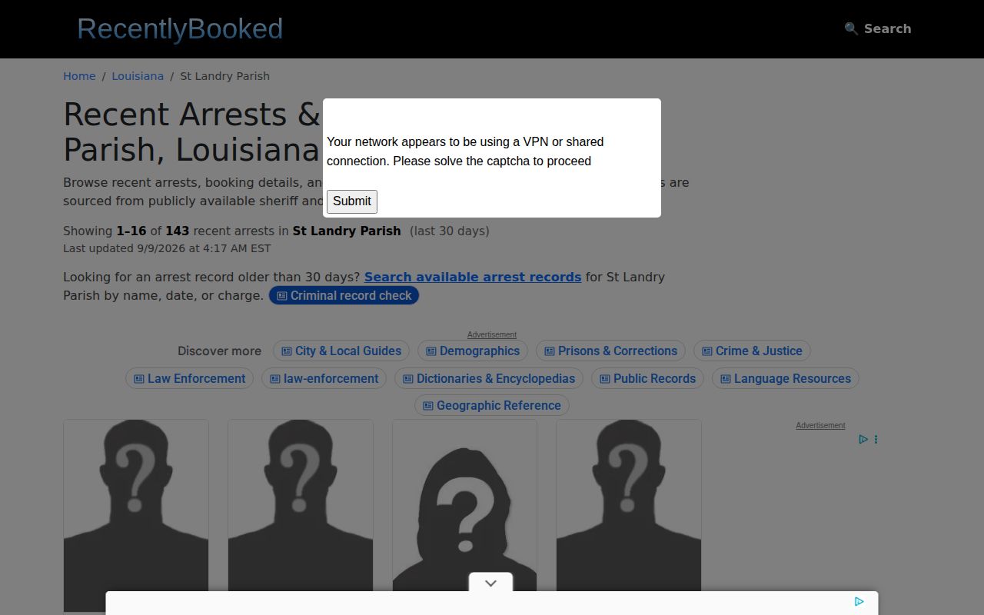Click the icon beside Prisons & Corrections

(549, 351)
